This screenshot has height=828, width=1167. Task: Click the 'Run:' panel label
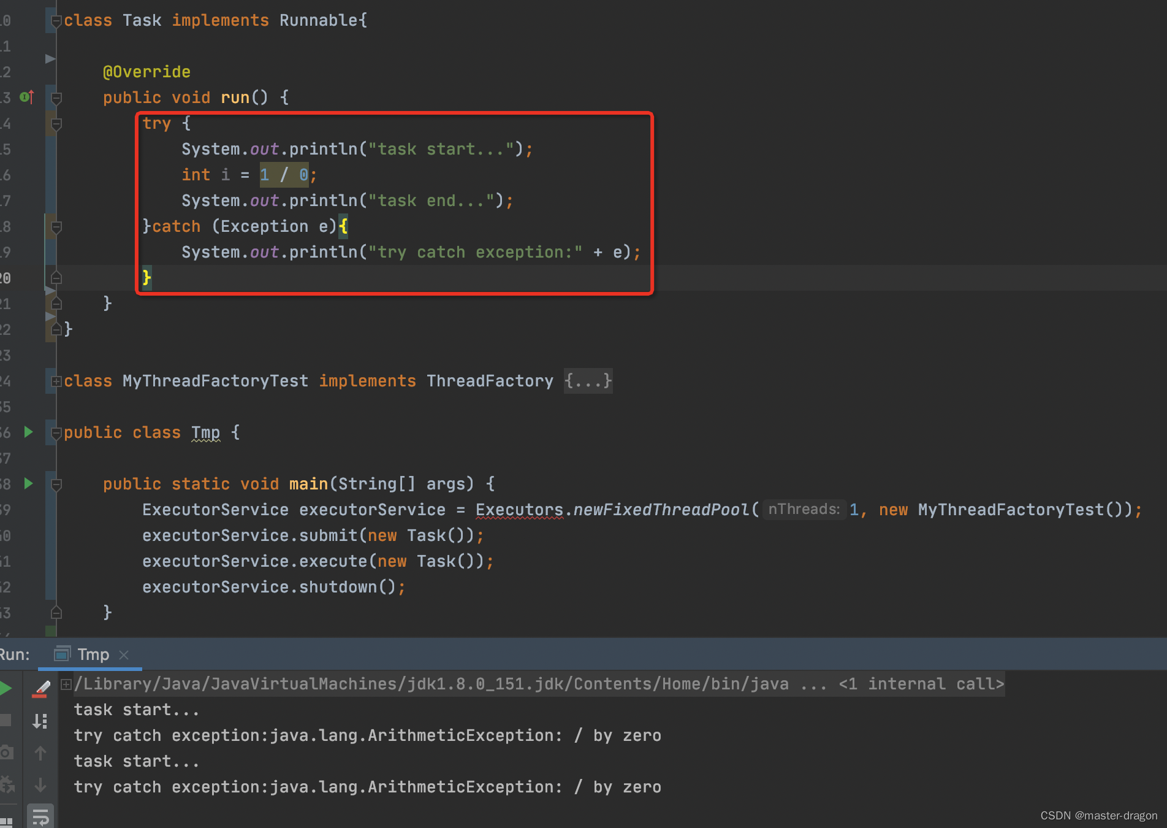15,654
